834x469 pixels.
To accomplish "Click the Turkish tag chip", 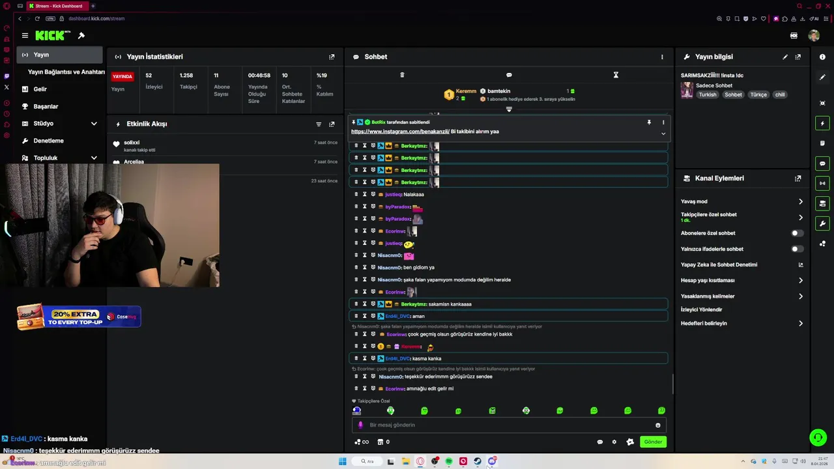I will click(708, 94).
